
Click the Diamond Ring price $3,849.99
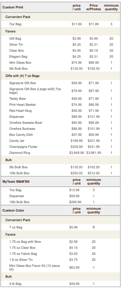point(77,153)
